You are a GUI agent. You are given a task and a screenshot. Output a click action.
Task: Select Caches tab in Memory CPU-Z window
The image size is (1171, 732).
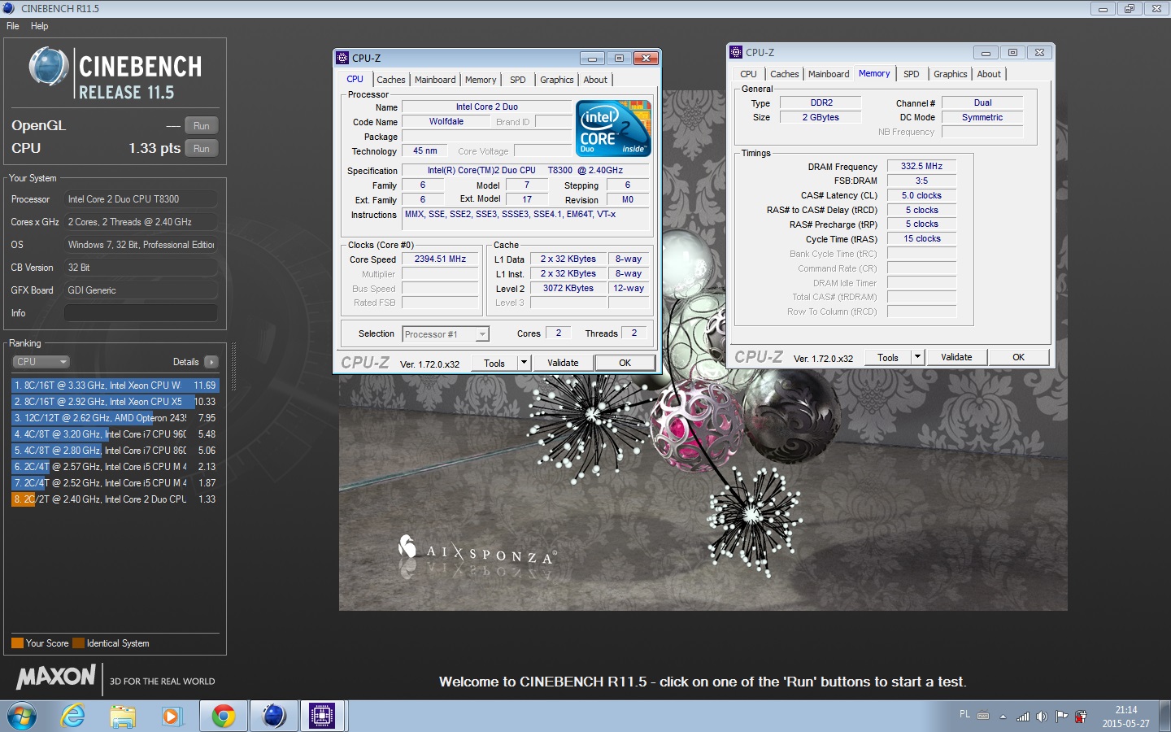(x=785, y=74)
